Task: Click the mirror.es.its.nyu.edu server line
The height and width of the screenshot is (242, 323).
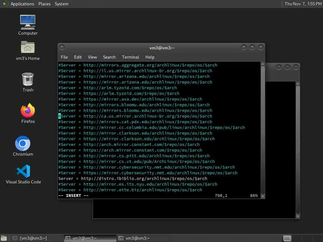Action: 138,184
